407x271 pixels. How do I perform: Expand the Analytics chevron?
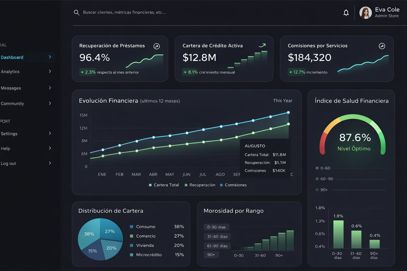click(50, 71)
